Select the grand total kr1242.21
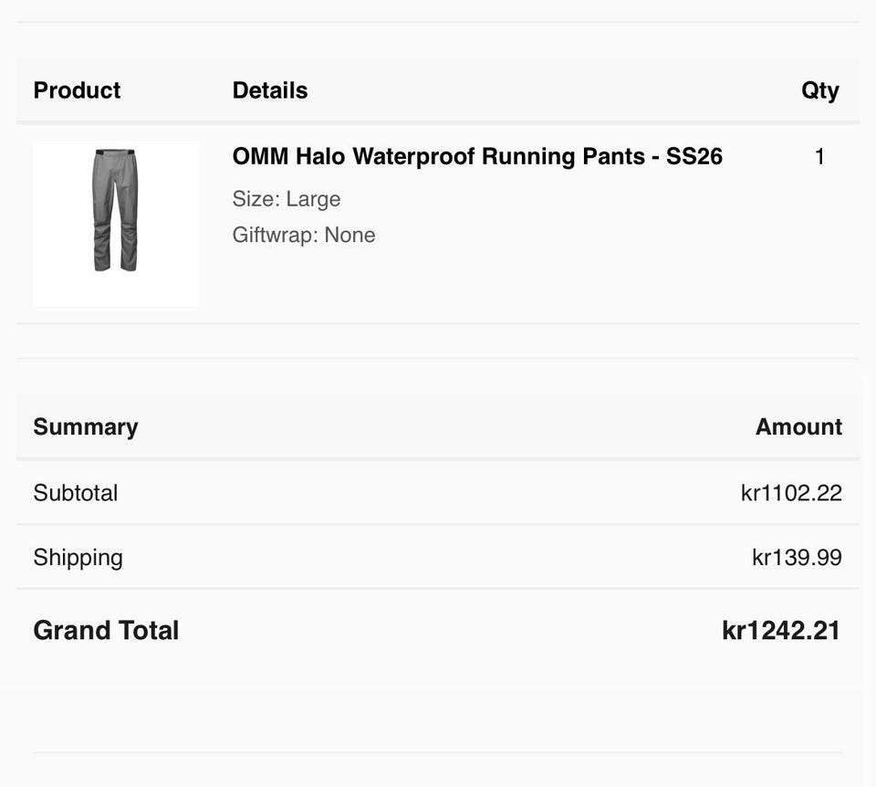 click(781, 631)
